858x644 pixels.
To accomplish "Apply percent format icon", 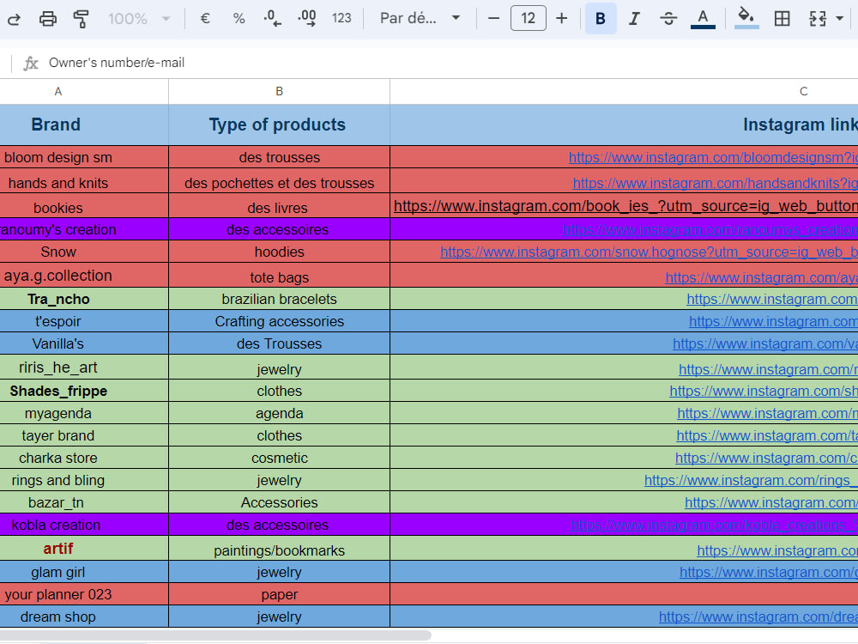I will [x=239, y=19].
